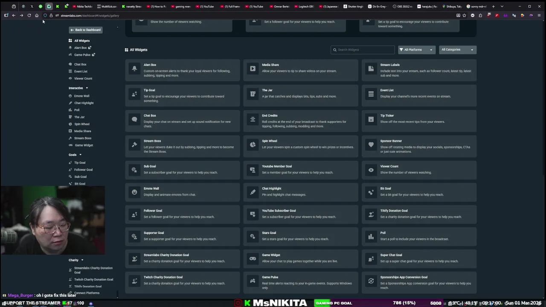546x307 pixels.
Task: Click the Viewer Count eye icon
Action: [x=371, y=170]
